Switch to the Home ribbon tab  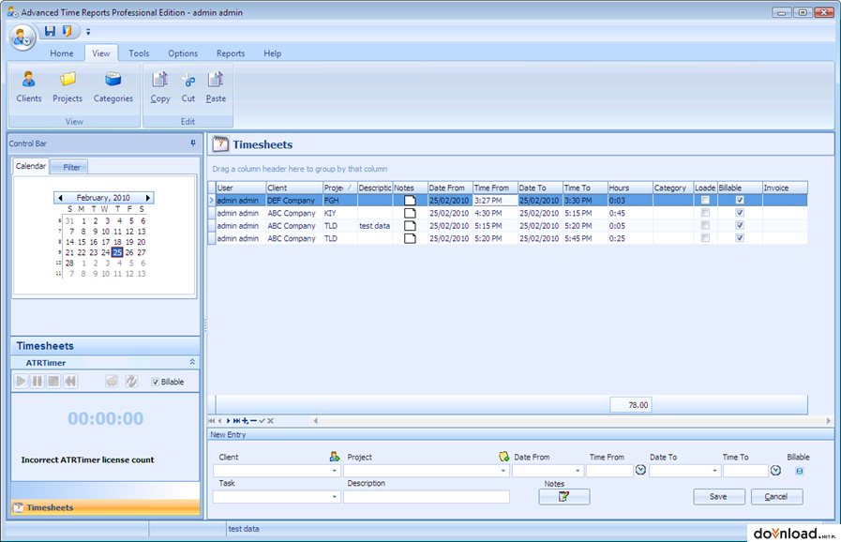62,53
